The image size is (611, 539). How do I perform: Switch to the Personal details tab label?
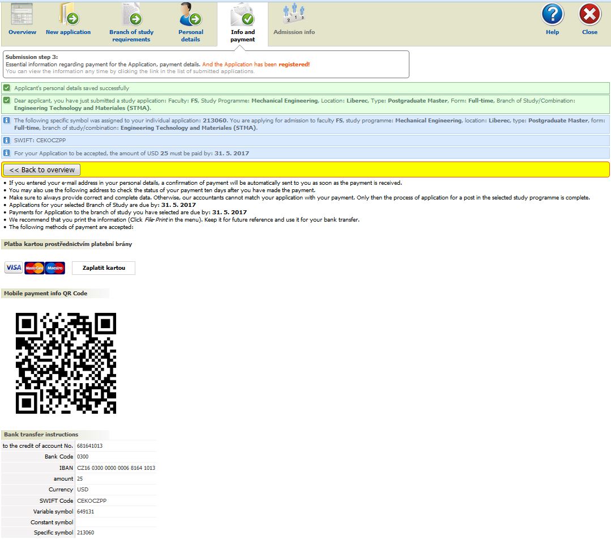pyautogui.click(x=190, y=36)
